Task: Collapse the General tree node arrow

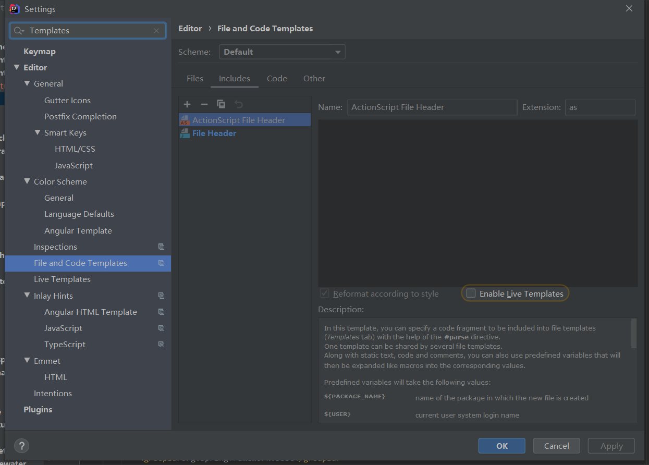Action: pyautogui.click(x=27, y=83)
